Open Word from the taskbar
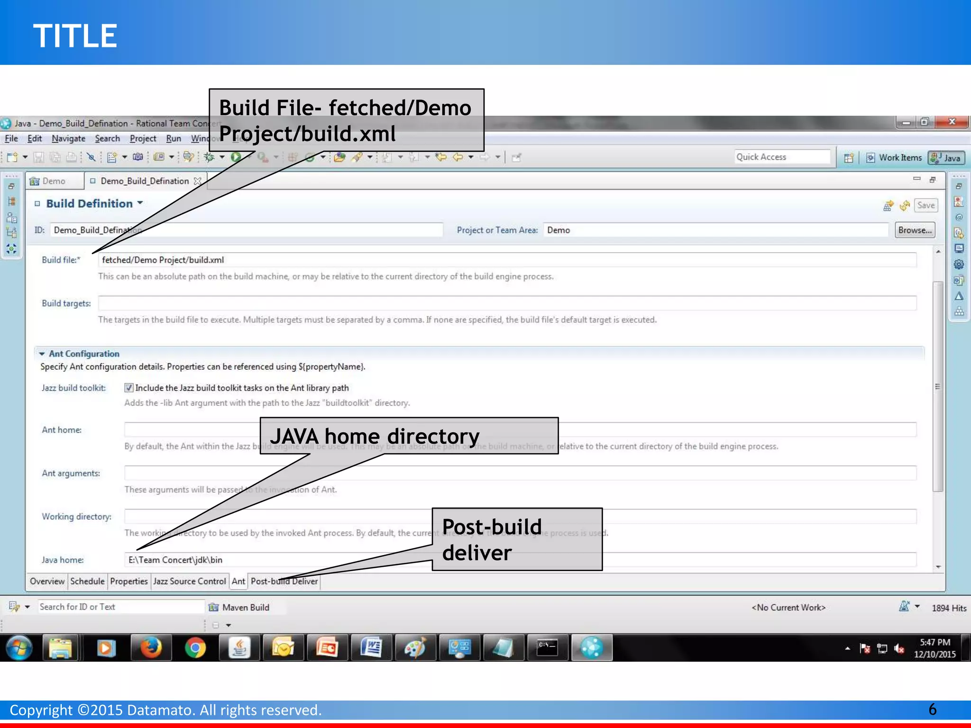 [x=371, y=648]
